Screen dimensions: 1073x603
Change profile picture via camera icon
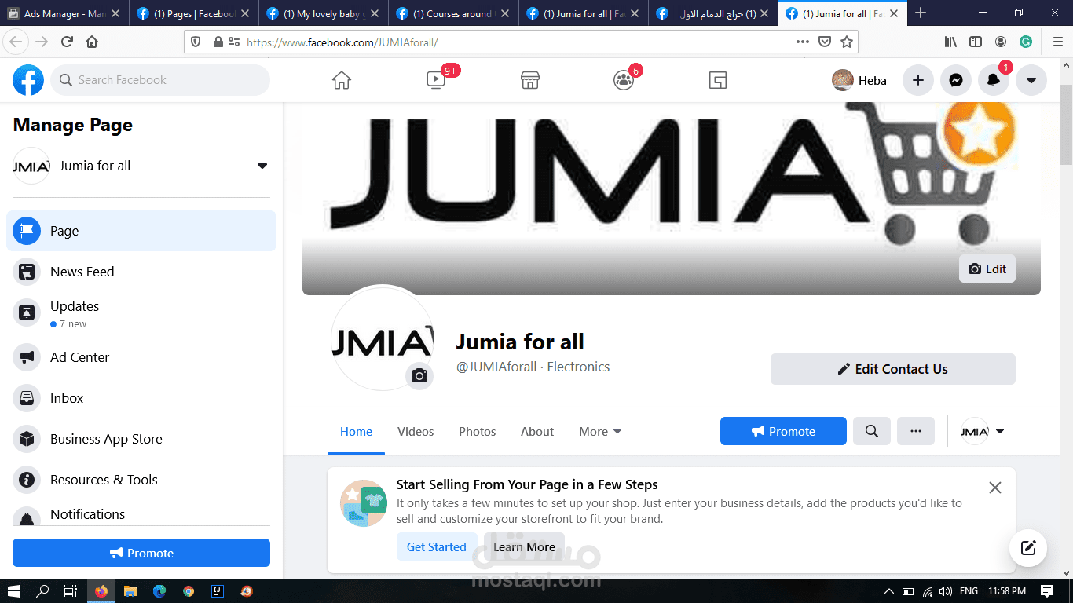[419, 376]
